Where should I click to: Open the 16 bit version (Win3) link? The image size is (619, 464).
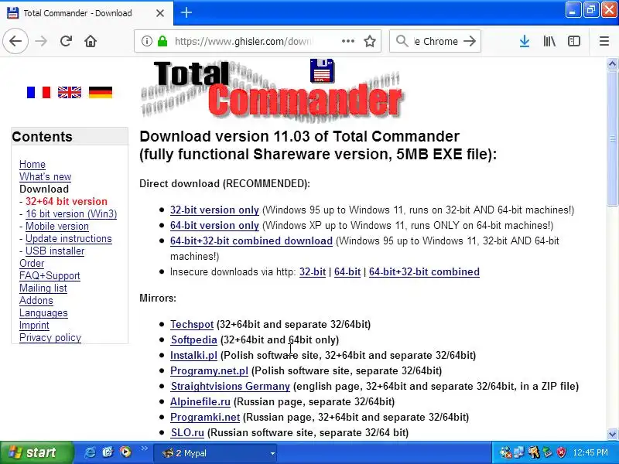[x=71, y=213]
